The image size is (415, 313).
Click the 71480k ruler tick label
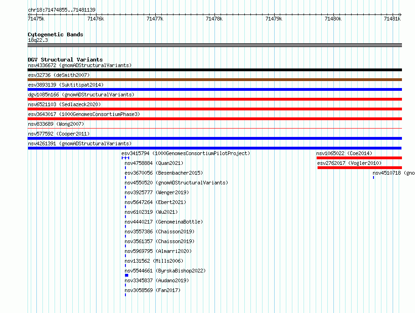(333, 19)
